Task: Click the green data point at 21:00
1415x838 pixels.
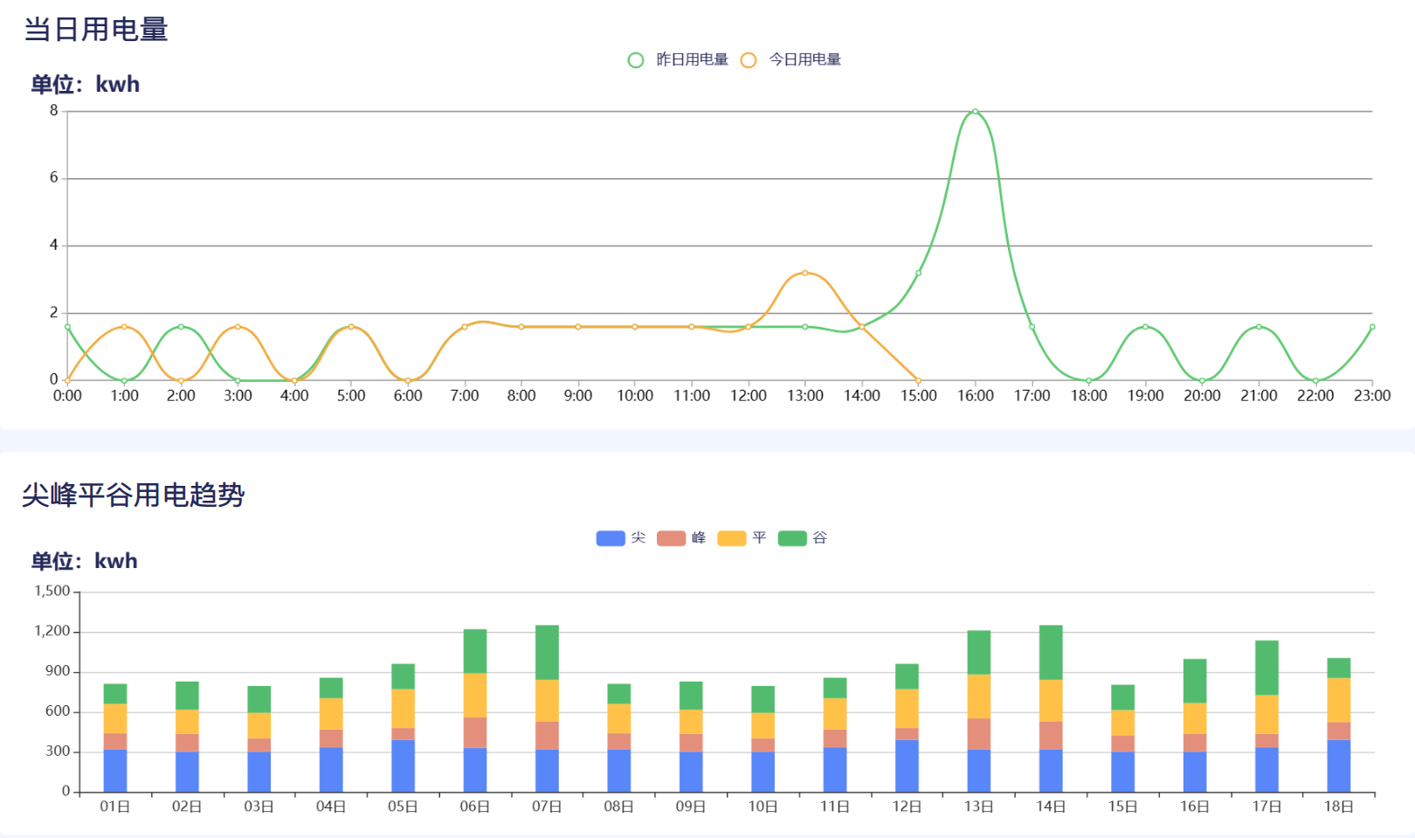Action: pyautogui.click(x=1259, y=327)
